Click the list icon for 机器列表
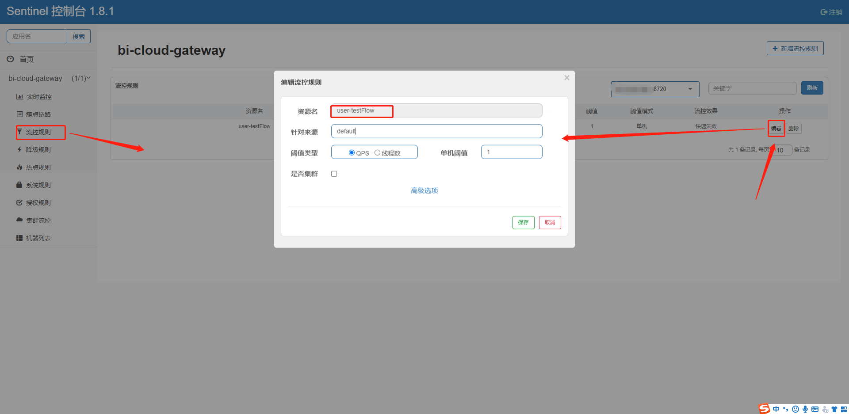Viewport: 849px width, 414px height. point(19,238)
